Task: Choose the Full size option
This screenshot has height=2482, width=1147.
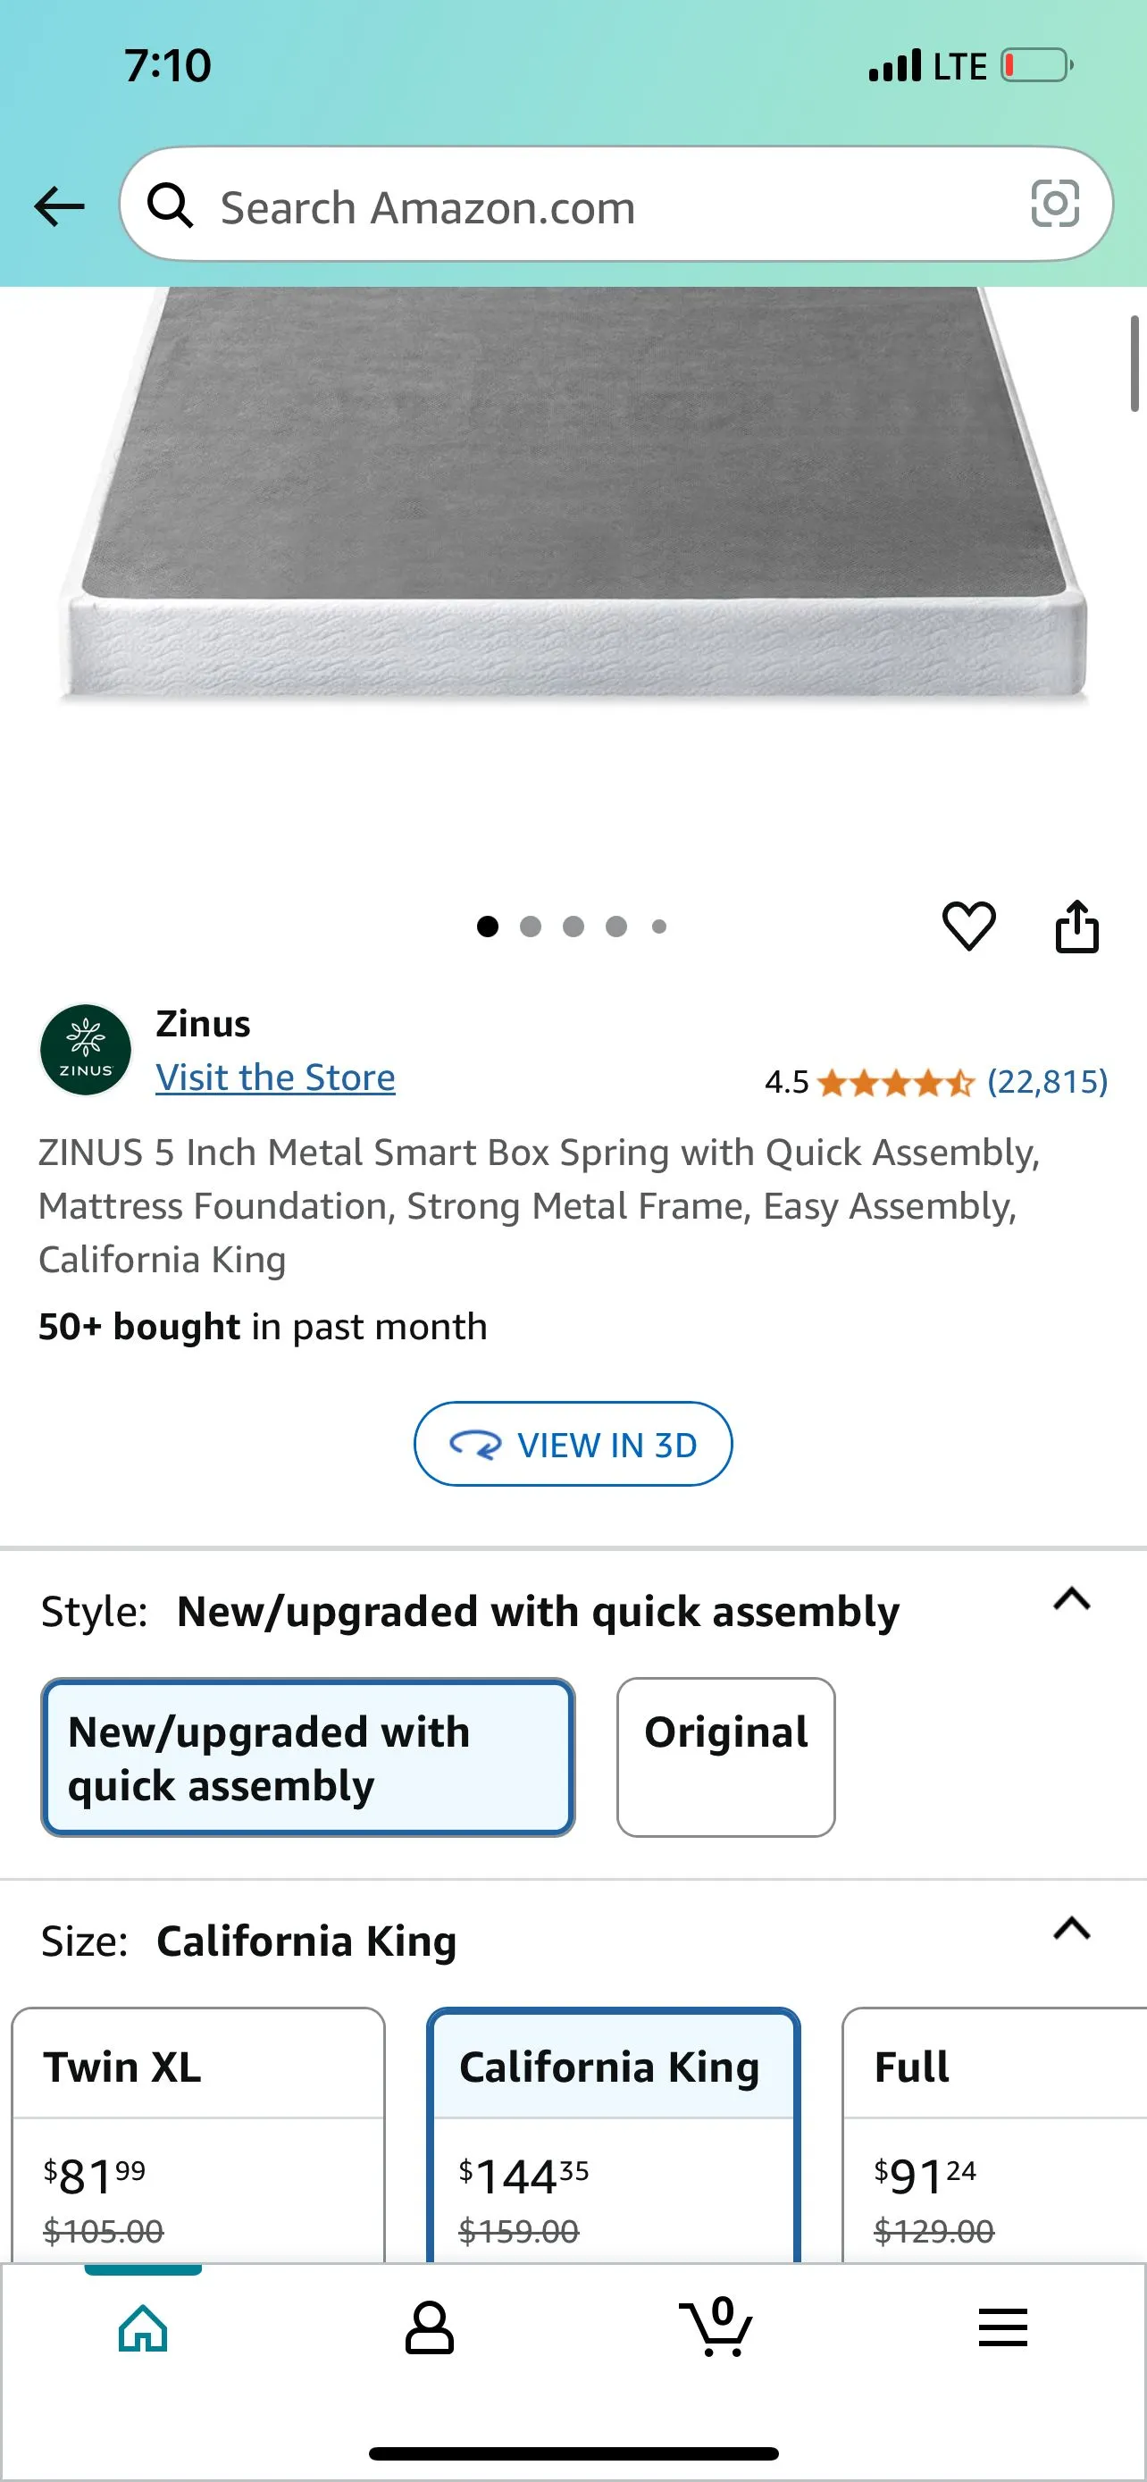Action: [995, 2134]
